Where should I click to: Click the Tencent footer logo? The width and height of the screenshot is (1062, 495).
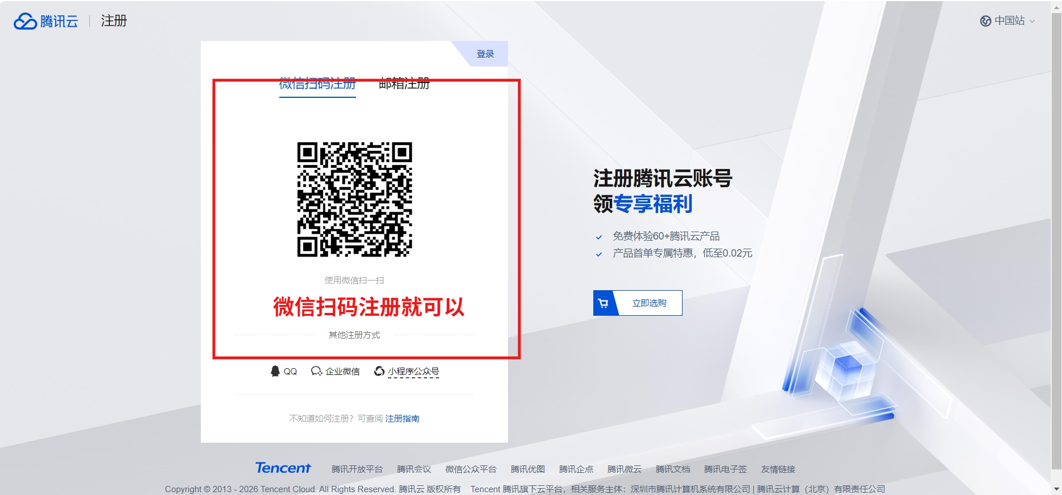point(283,468)
